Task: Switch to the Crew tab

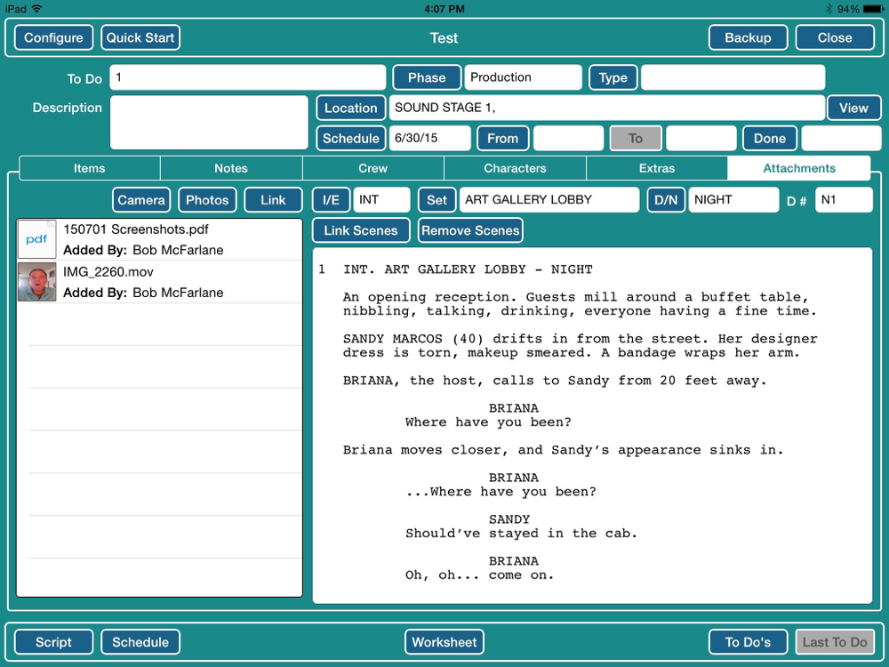Action: 373,168
